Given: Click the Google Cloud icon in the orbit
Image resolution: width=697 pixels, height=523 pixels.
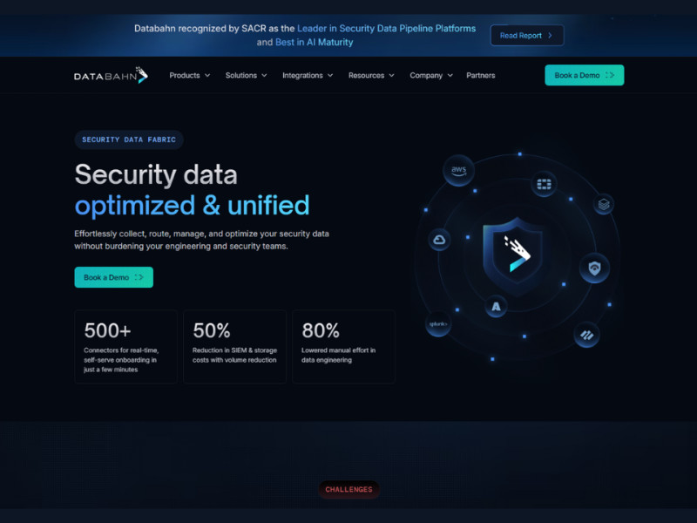Looking at the screenshot, I should click(x=439, y=240).
